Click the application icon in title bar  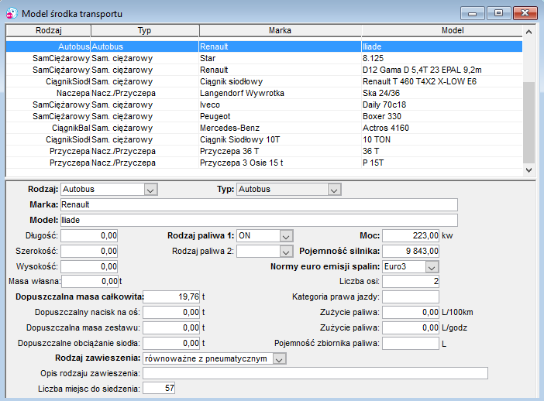(x=12, y=13)
